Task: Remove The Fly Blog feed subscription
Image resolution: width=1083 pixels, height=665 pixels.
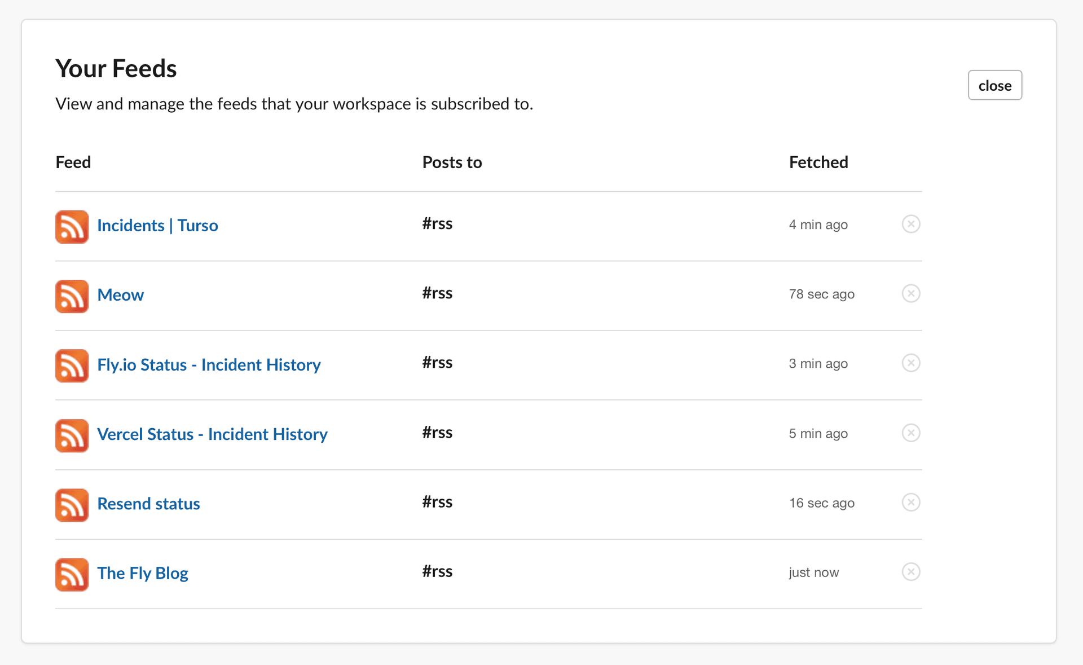Action: [x=911, y=571]
